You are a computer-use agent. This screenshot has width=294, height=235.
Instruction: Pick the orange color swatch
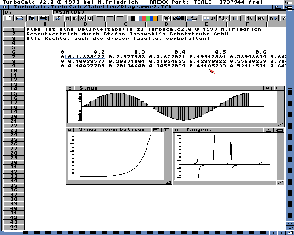pyautogui.click(x=155, y=18)
